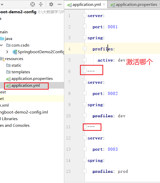Click the Spring leaf icon of application.properties file
This screenshot has width=160, height=183.
pyautogui.click(x=8, y=79)
